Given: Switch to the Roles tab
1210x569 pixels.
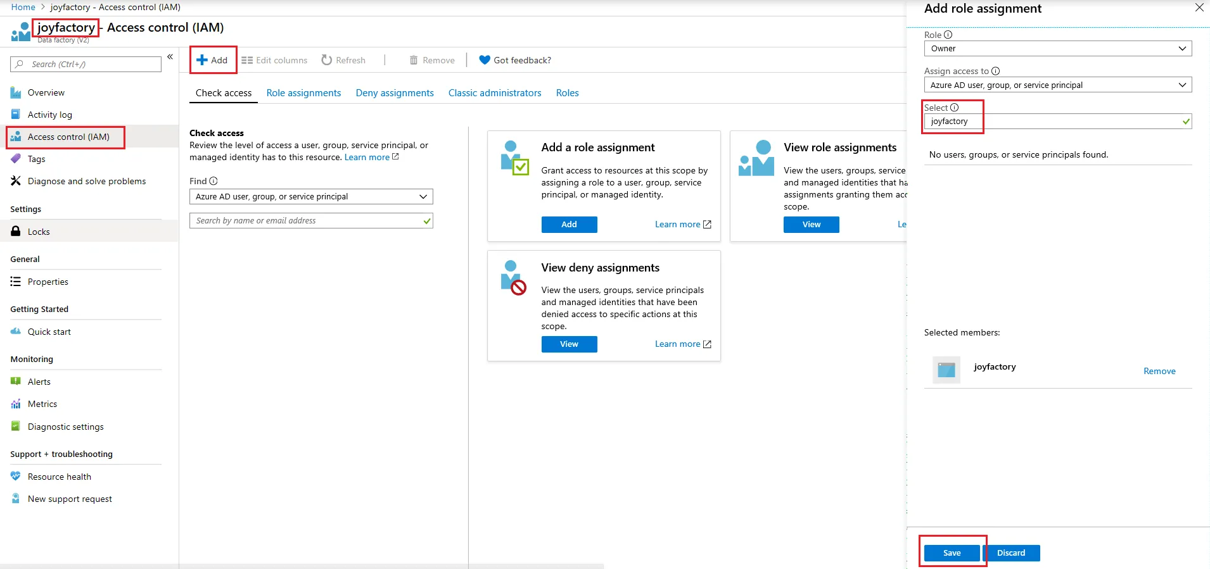Looking at the screenshot, I should 568,93.
